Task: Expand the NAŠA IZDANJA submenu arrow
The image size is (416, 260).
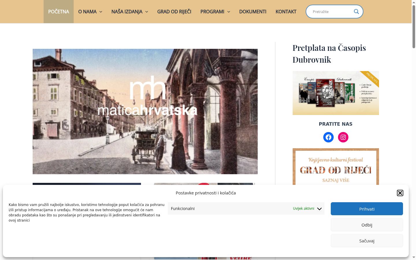Action: point(147,12)
